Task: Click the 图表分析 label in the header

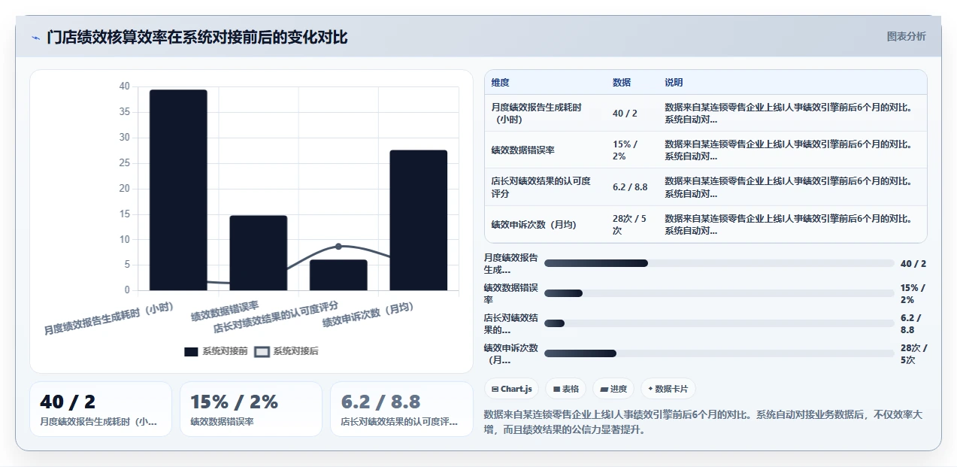Action: pyautogui.click(x=906, y=36)
